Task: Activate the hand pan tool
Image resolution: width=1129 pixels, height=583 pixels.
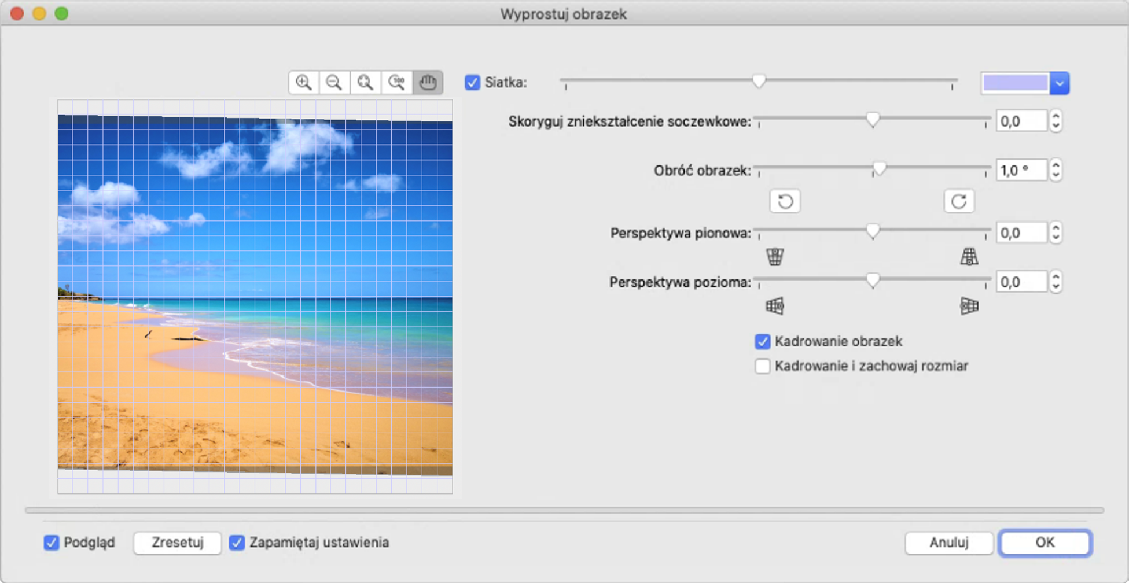Action: (428, 83)
